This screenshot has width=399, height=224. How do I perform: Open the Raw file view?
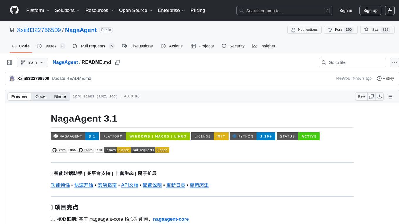click(361, 96)
